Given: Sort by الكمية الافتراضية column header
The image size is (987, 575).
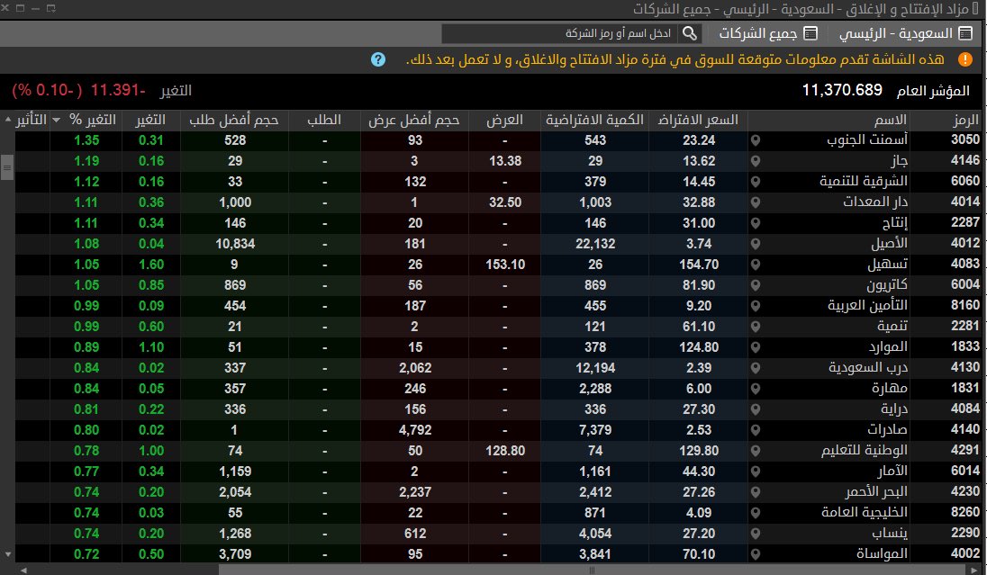Looking at the screenshot, I should pos(595,120).
